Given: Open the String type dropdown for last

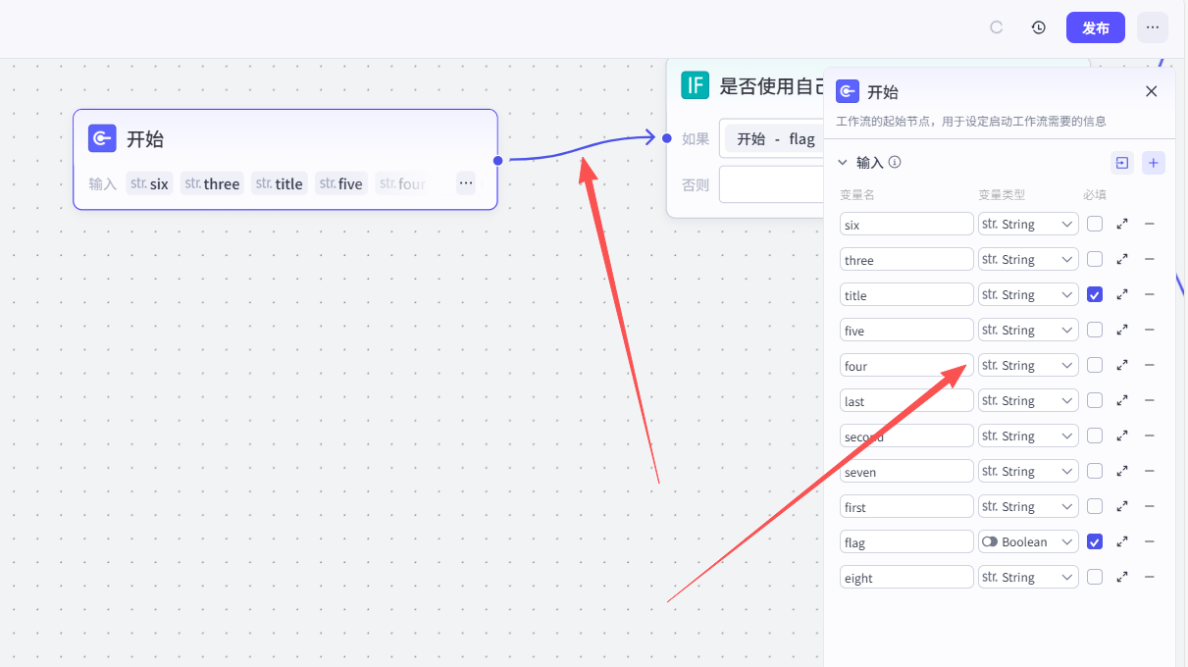Looking at the screenshot, I should 1027,400.
